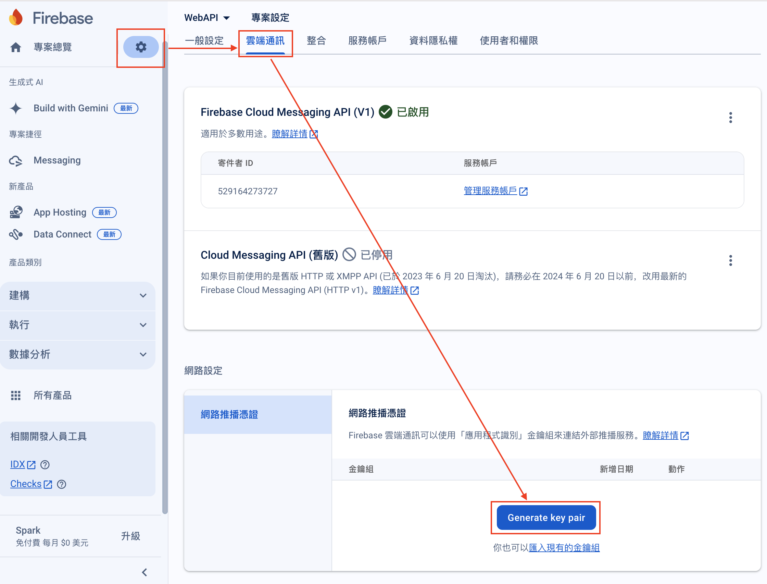Expand the 數據分析 category
Viewport: 767px width, 584px height.
click(77, 355)
